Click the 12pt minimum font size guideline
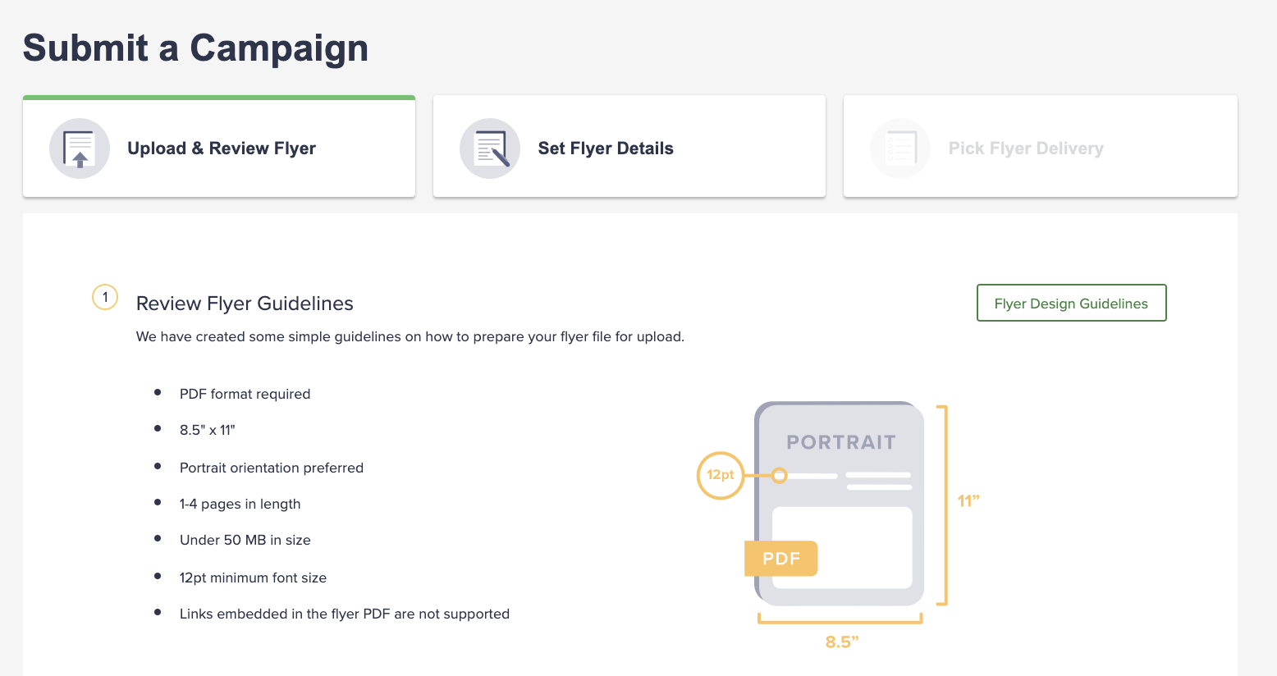Image resolution: width=1277 pixels, height=676 pixels. coord(253,578)
